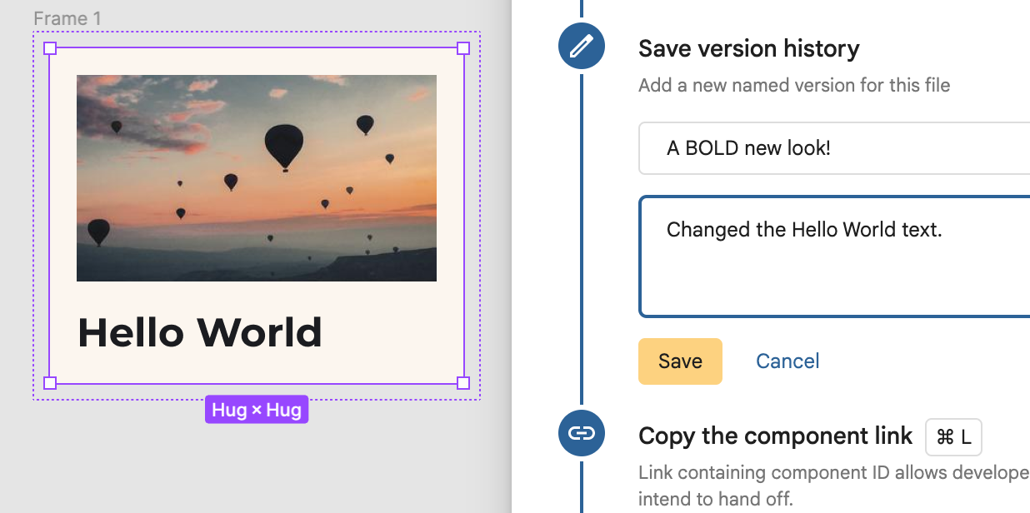Click the version title field 'A BOLD new look!'
The height and width of the screenshot is (513, 1030).
click(x=834, y=148)
